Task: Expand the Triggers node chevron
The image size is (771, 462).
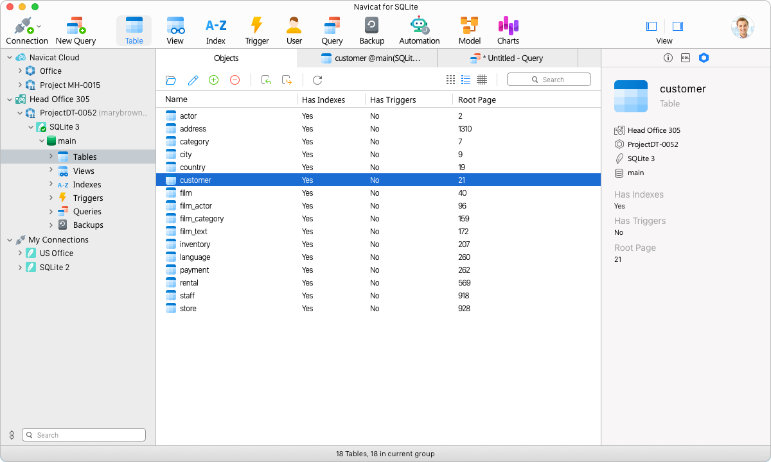Action: coord(51,198)
